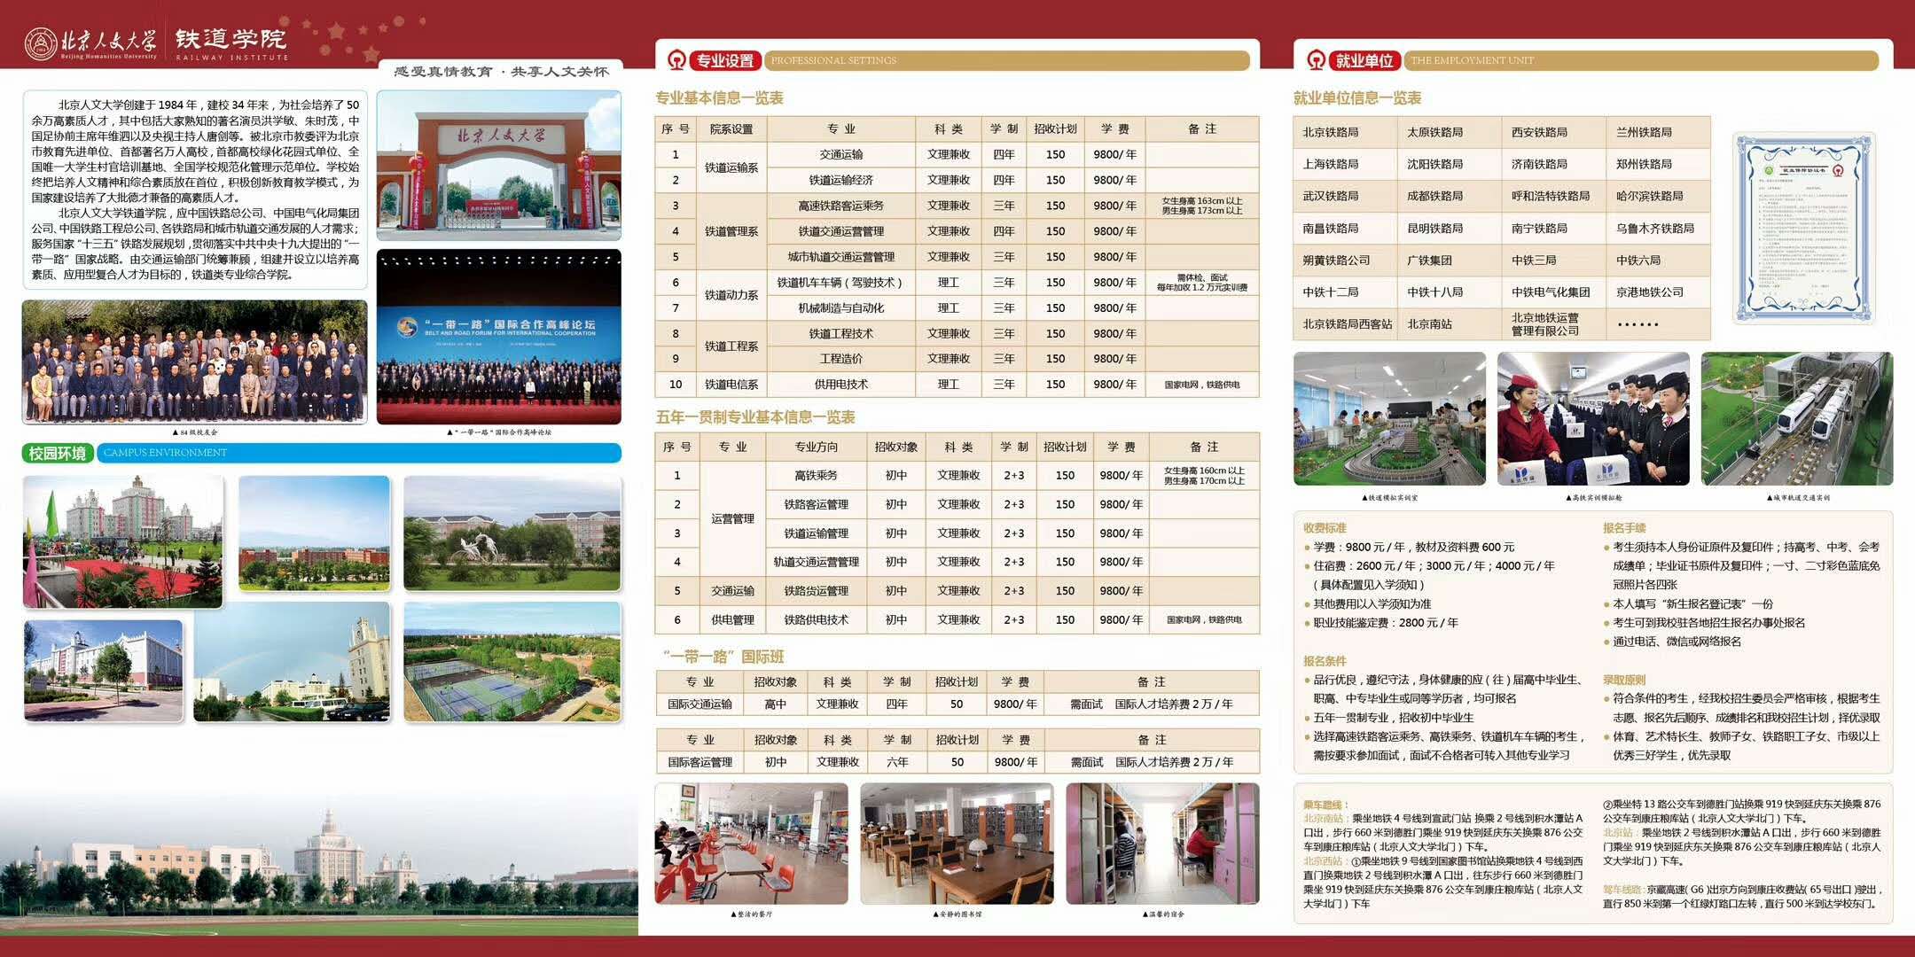Click the slogan 感受真情教育·共享人文关怀
1915x957 pixels.
(x=501, y=71)
